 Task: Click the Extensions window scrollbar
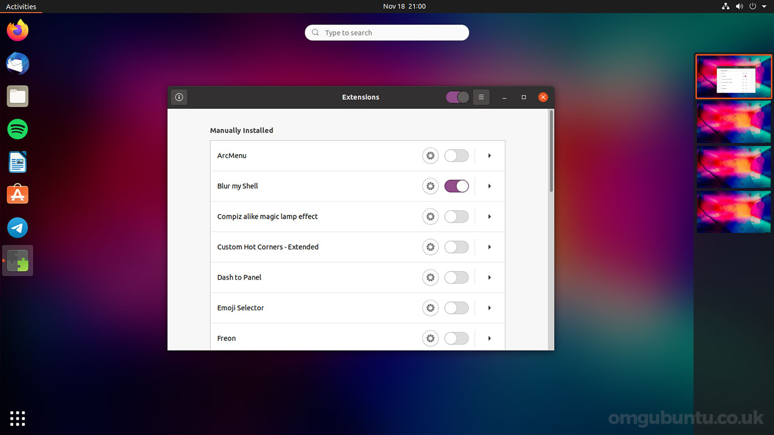tap(551, 151)
